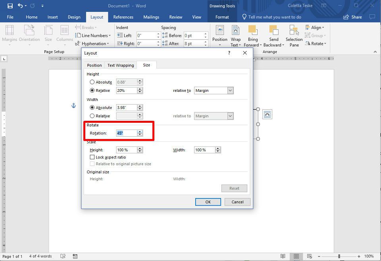Click the Rotation value field
This screenshot has width=381, height=261.
126,133
